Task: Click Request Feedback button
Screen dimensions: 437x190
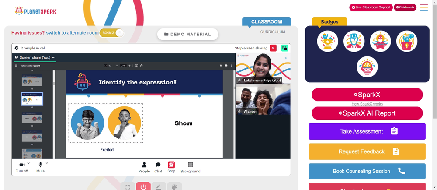Action: click(367, 151)
